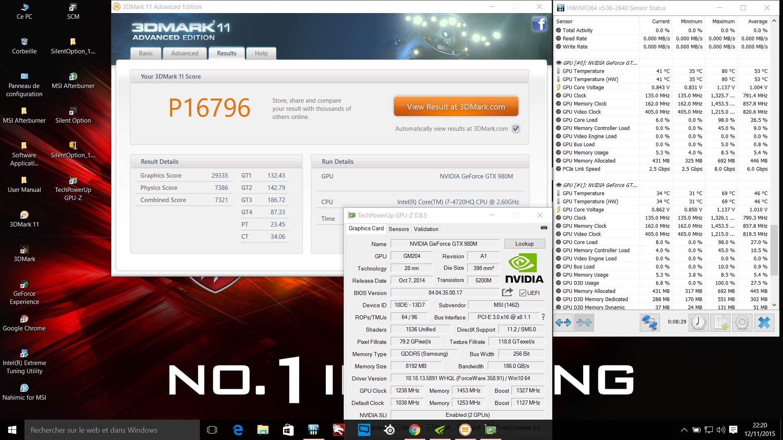Click the Bus Interface question mark
Screen dimensions: 783x440
tap(543, 317)
